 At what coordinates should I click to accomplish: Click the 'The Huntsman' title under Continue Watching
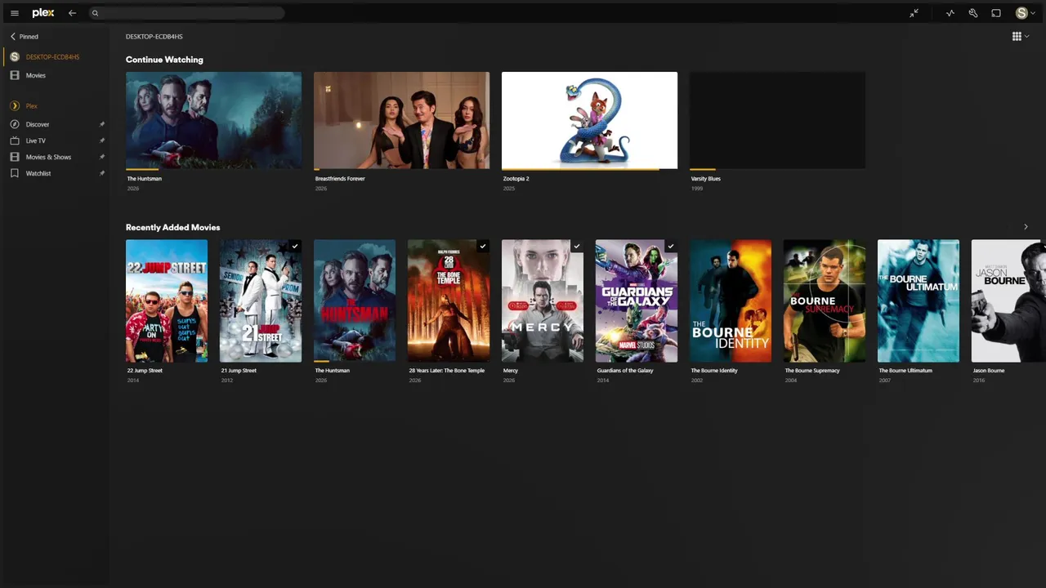tap(145, 179)
